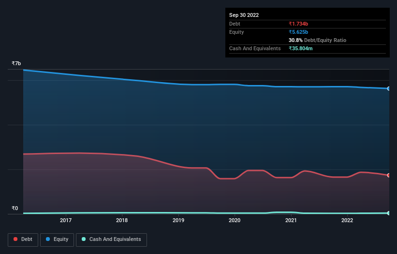Click the 2021 x-axis label
Image resolution: width=397 pixels, height=254 pixels.
[291, 220]
